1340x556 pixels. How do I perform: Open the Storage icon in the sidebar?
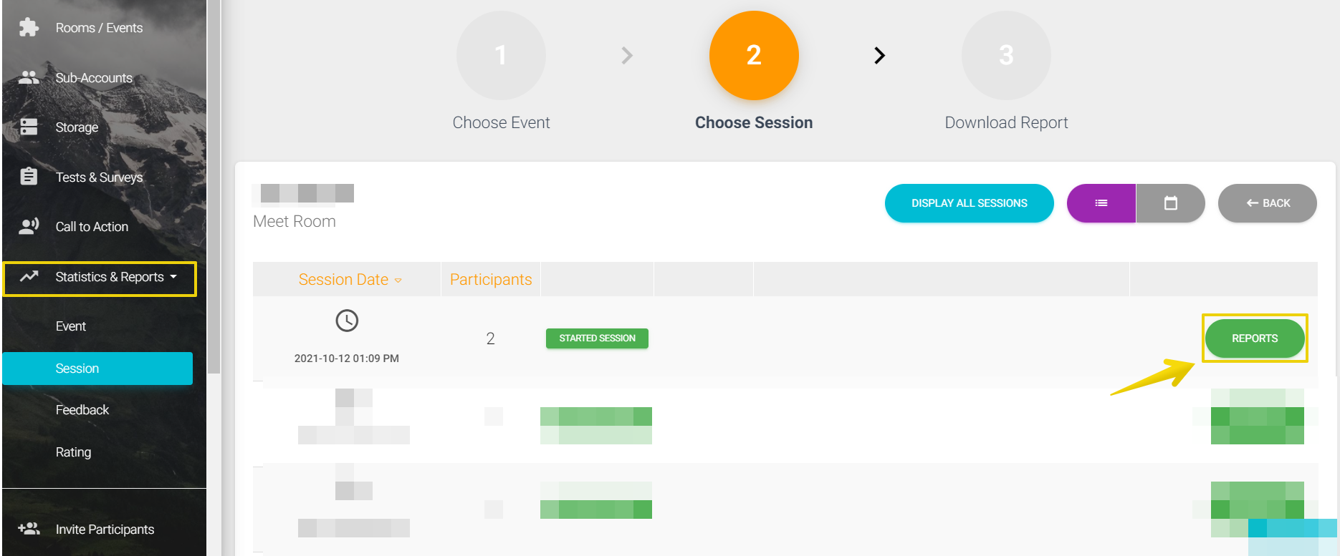coord(29,127)
